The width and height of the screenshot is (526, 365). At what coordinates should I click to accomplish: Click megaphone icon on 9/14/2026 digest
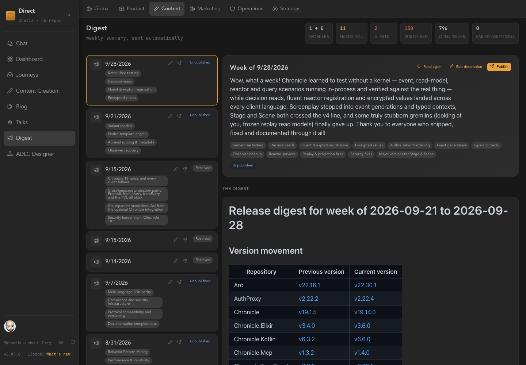click(96, 262)
